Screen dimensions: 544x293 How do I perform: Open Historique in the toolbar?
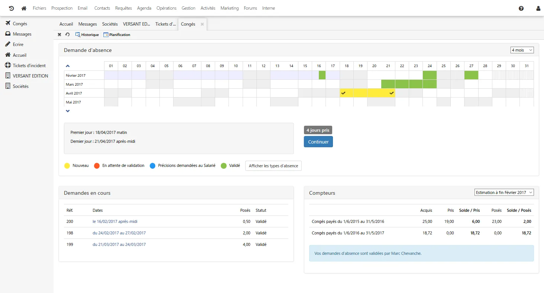click(87, 34)
